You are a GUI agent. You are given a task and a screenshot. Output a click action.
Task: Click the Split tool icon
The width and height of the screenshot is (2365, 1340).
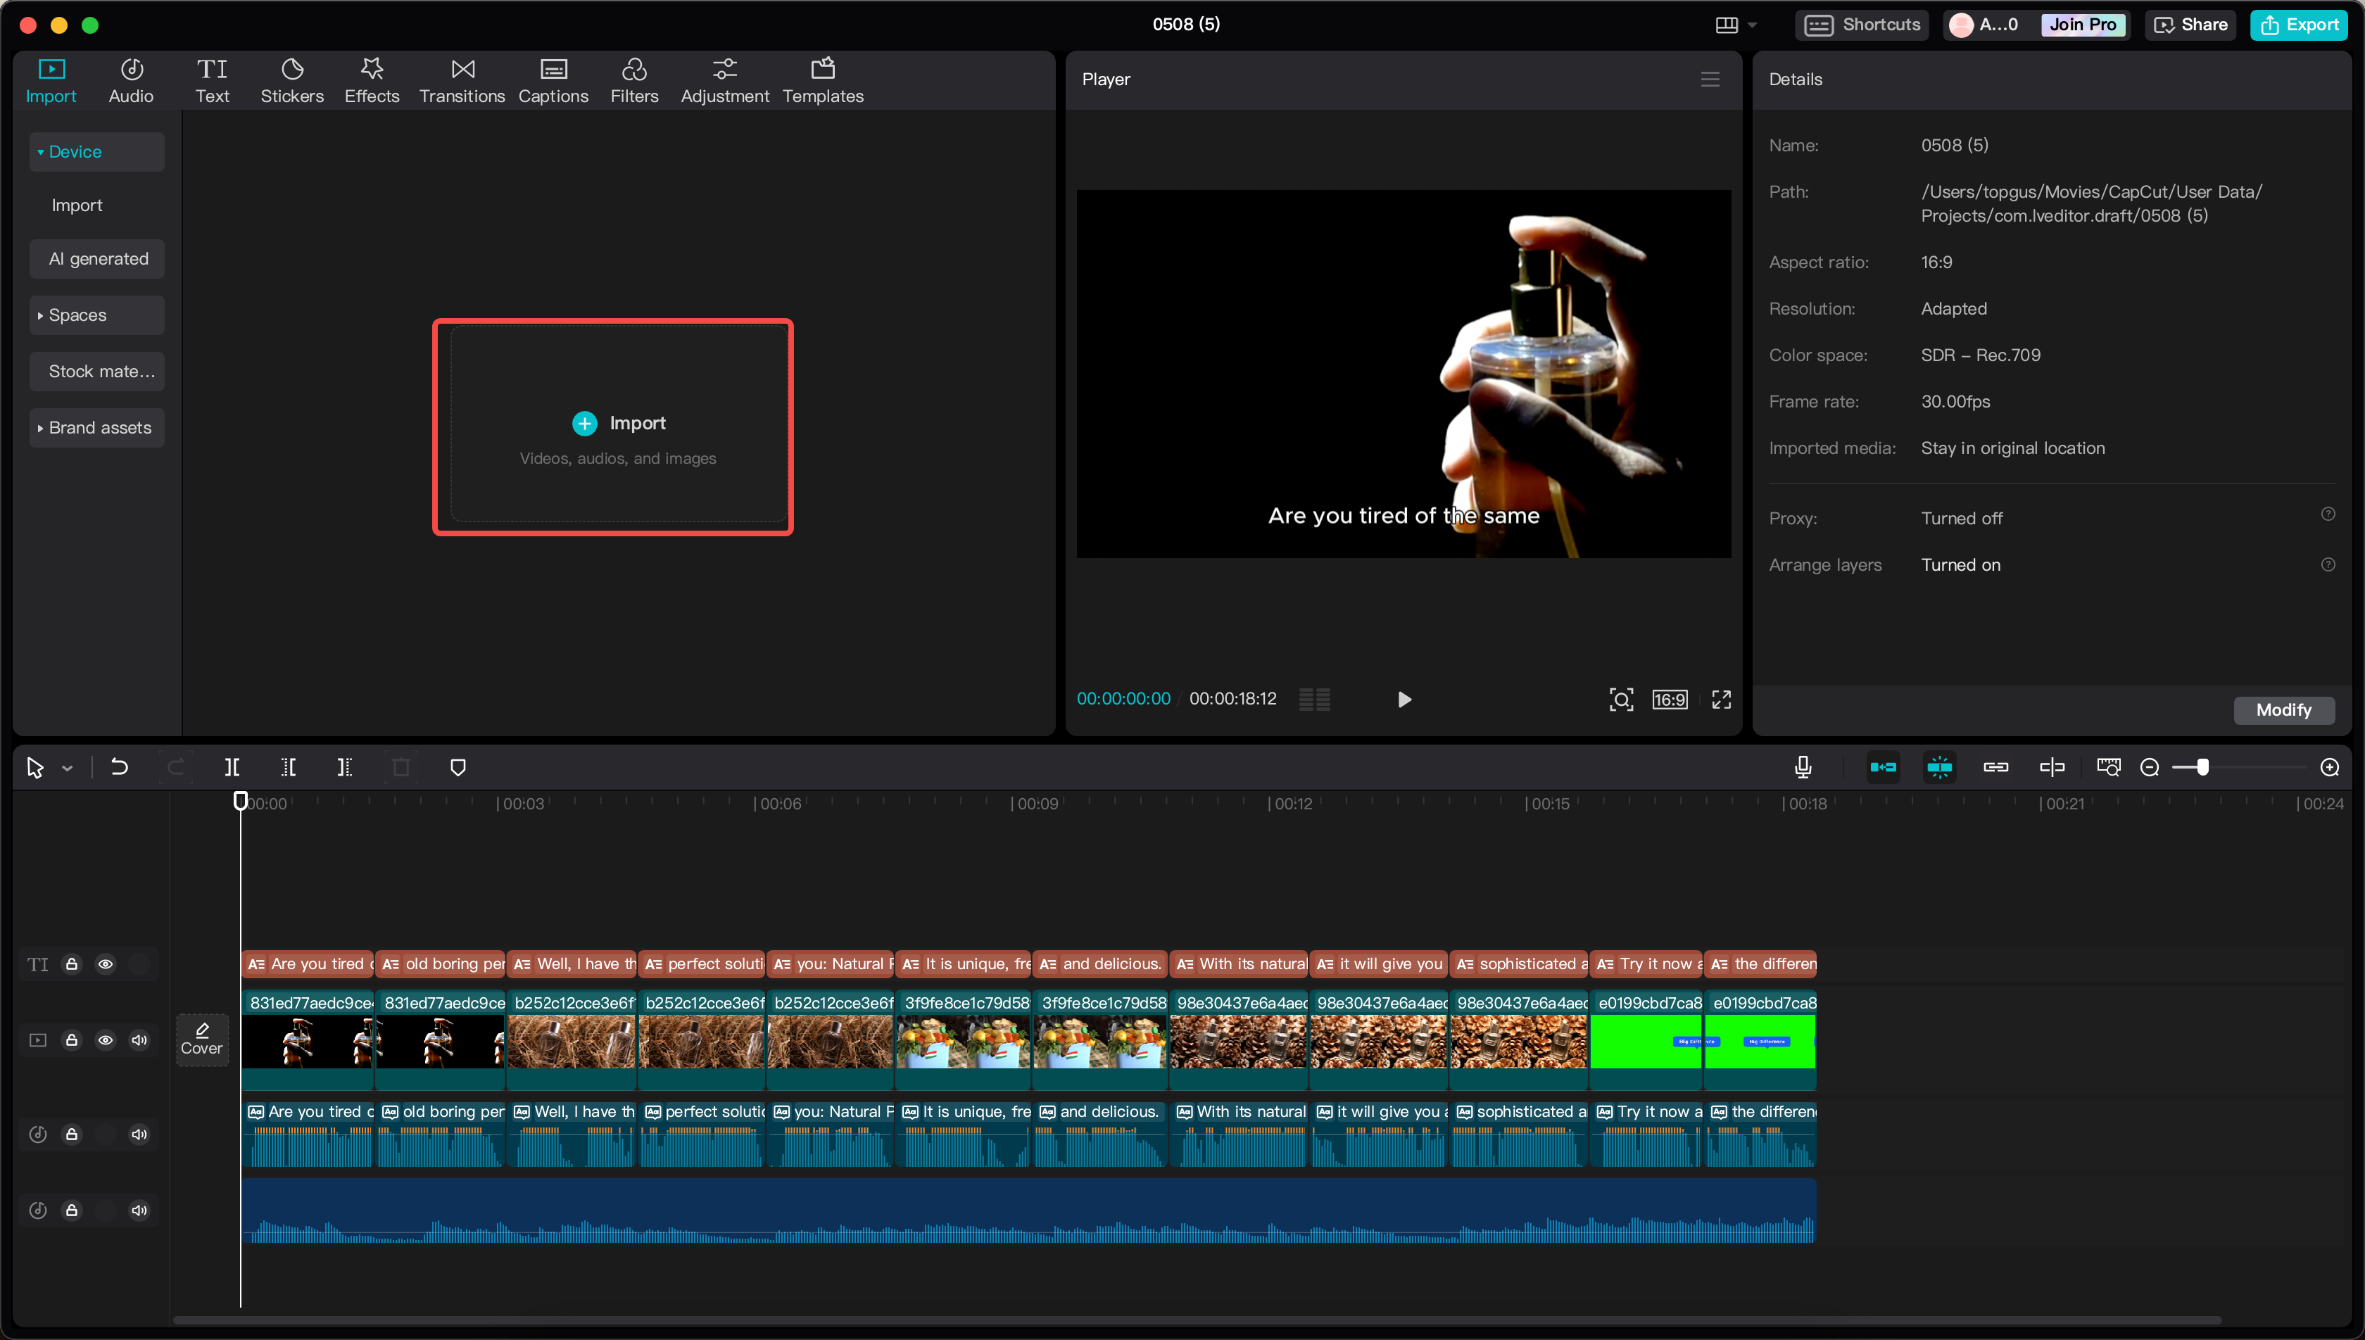pos(232,766)
